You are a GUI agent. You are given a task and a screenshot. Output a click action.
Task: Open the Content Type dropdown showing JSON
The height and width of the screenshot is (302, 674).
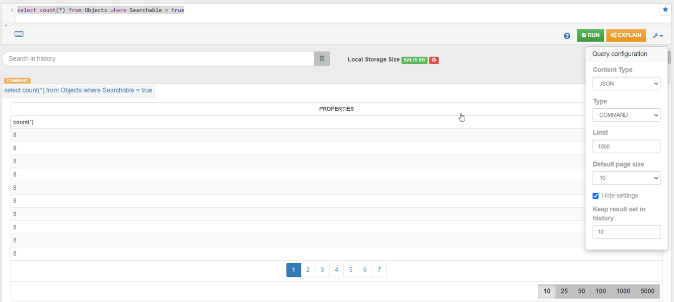(x=626, y=84)
